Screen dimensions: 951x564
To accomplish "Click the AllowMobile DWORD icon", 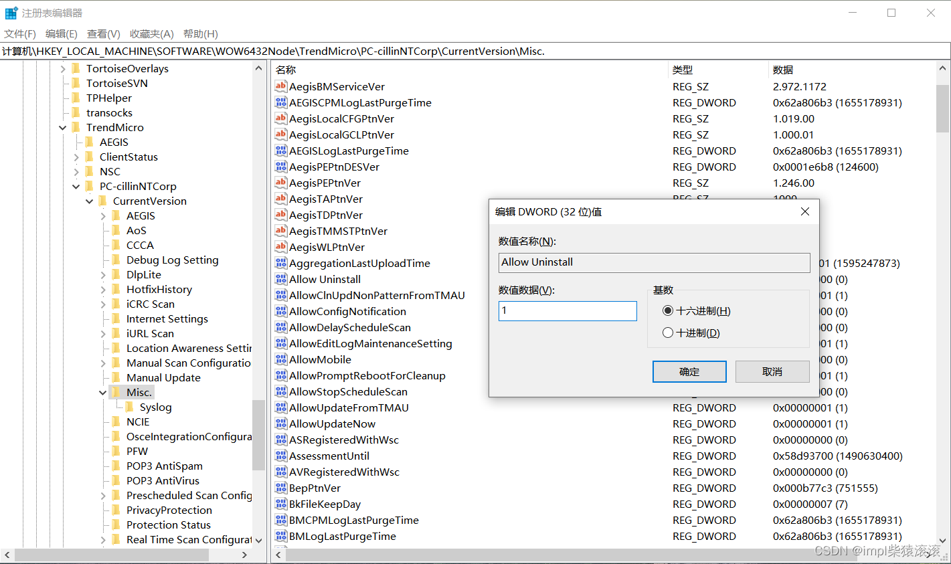I will (281, 359).
